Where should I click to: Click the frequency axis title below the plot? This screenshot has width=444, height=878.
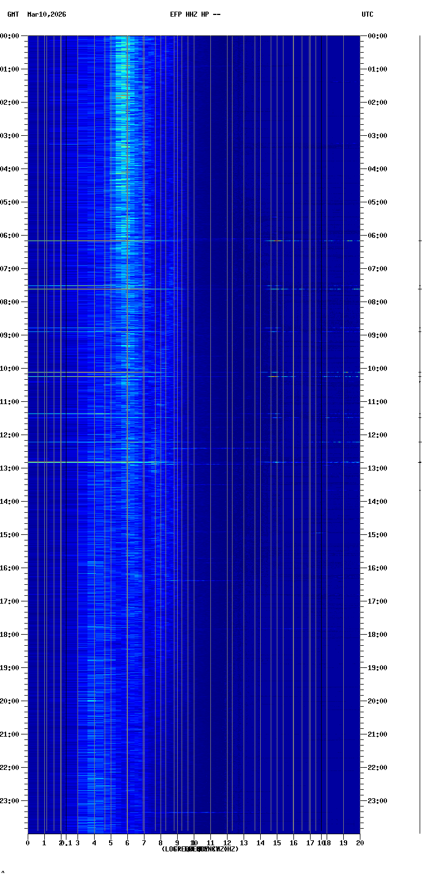200,849
